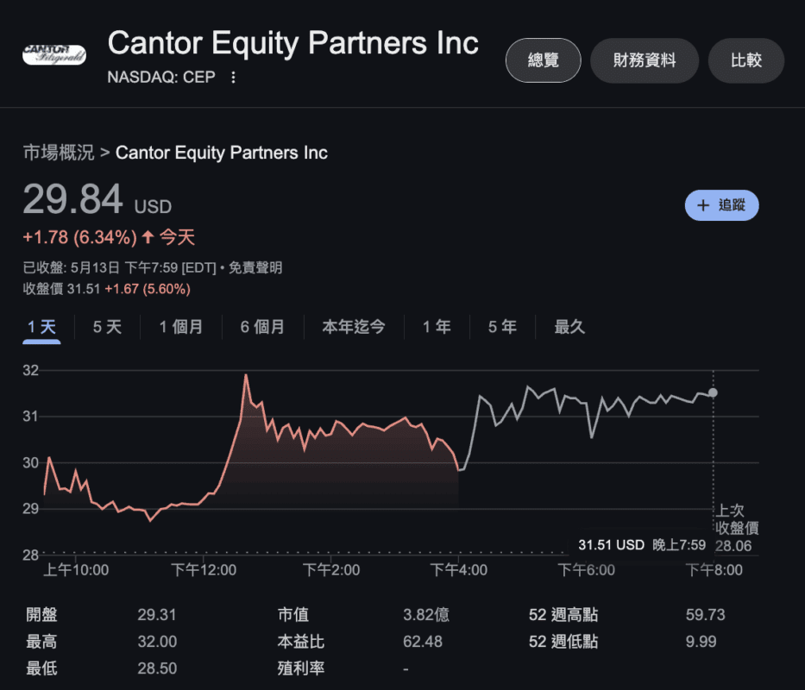Viewport: 805px width, 690px height.
Task: Show the 最久 maximum range
Action: pyautogui.click(x=569, y=327)
